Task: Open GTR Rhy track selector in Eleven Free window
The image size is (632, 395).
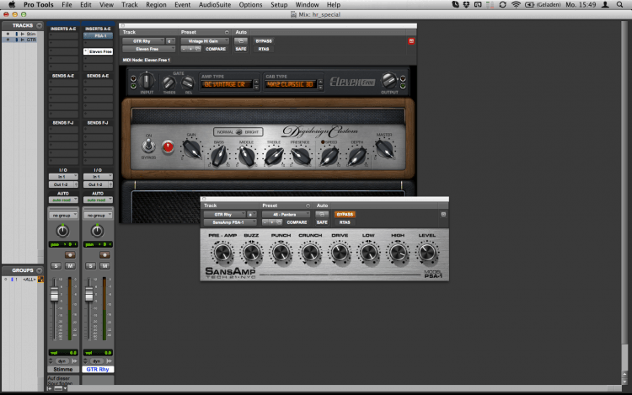Action: click(x=143, y=41)
